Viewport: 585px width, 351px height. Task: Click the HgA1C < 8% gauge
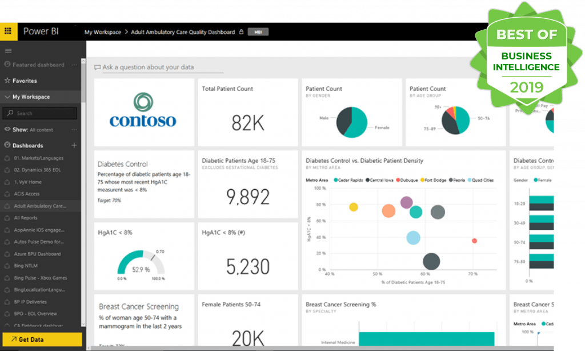coord(141,263)
